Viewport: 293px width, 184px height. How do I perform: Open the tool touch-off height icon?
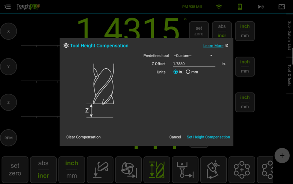pos(100,170)
